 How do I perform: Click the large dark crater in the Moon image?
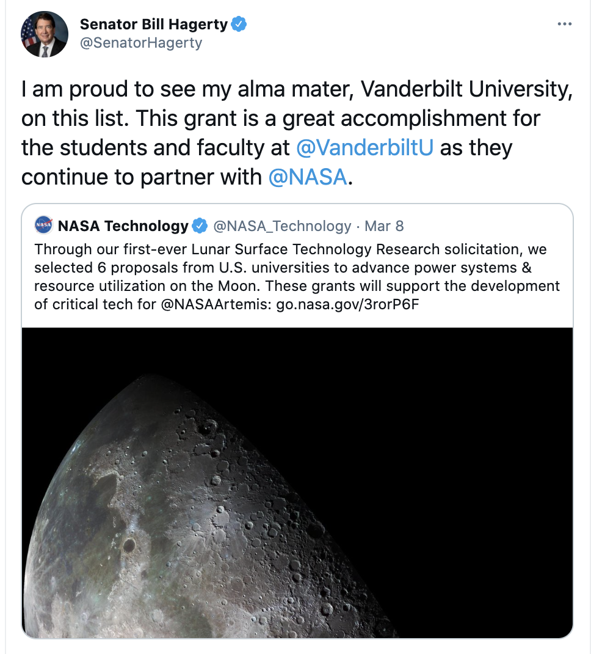click(x=129, y=543)
